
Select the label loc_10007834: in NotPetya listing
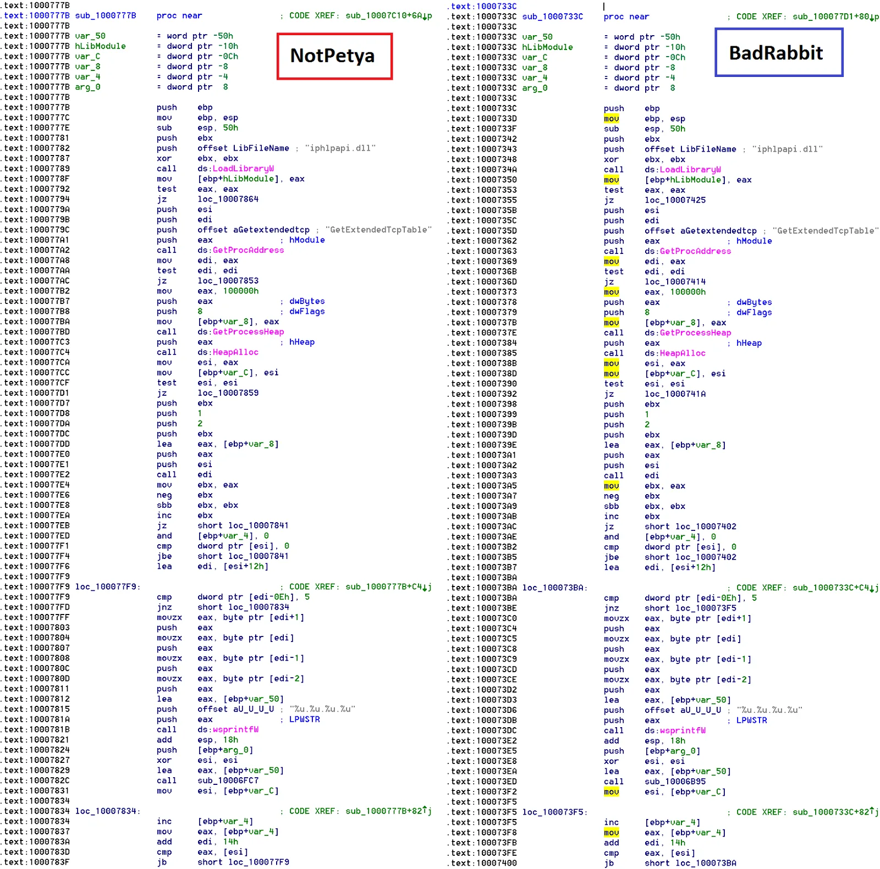[x=108, y=811]
